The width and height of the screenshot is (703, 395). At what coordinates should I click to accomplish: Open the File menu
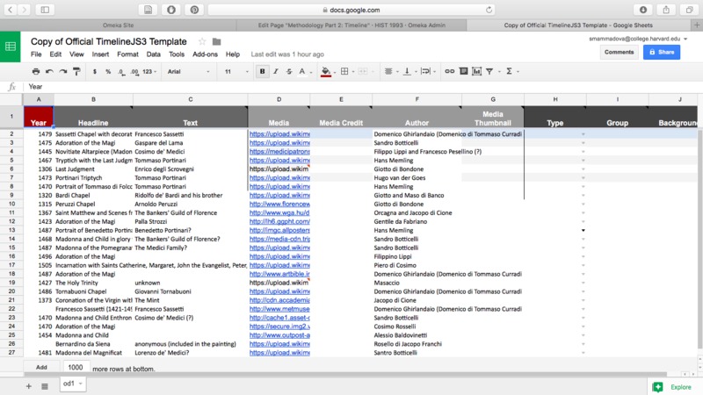point(36,54)
